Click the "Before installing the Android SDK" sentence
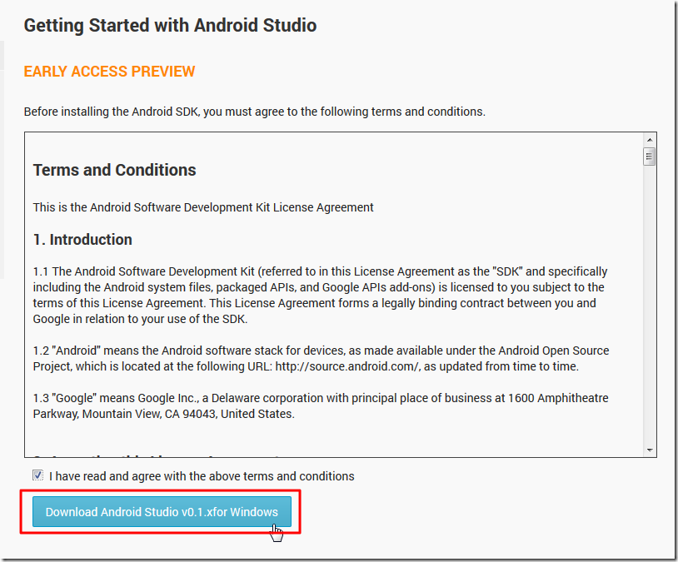The image size is (678, 562). pos(255,112)
